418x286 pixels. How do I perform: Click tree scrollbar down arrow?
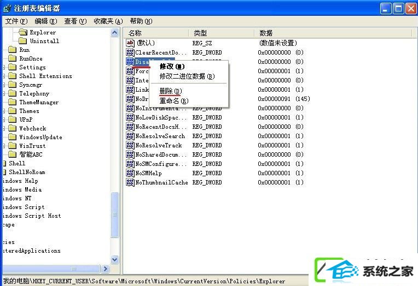coord(115,259)
